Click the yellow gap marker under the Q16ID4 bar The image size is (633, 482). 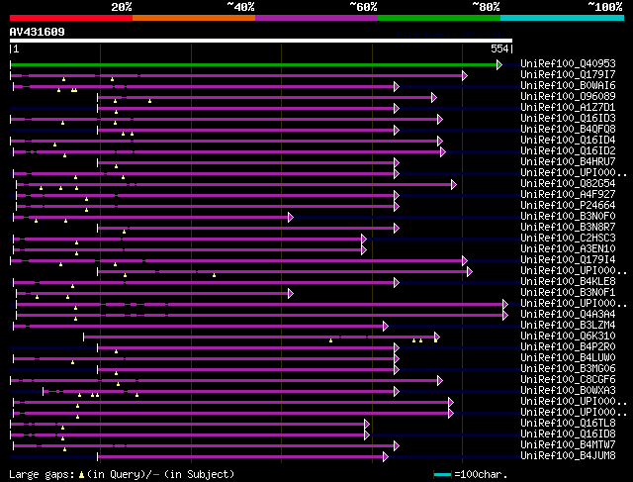point(55,145)
